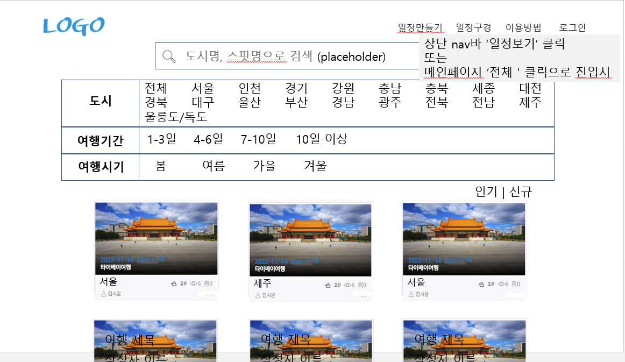Open 일정만들기 in the top nav

(420, 27)
